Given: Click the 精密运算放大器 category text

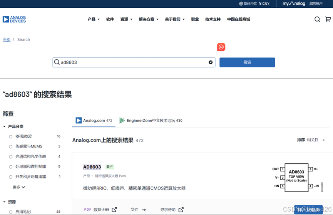Looking at the screenshot, I should 110,176.
